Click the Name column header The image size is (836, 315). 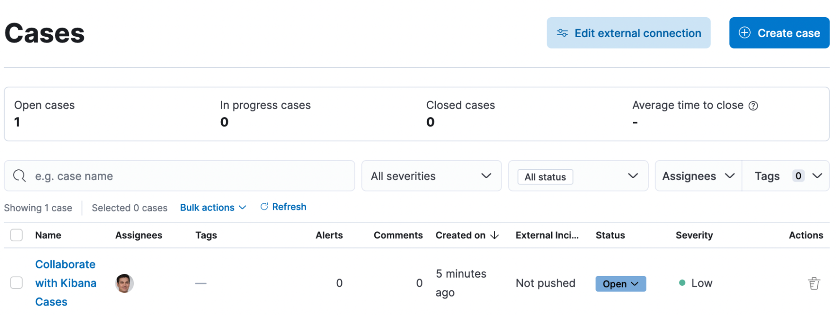pos(48,235)
